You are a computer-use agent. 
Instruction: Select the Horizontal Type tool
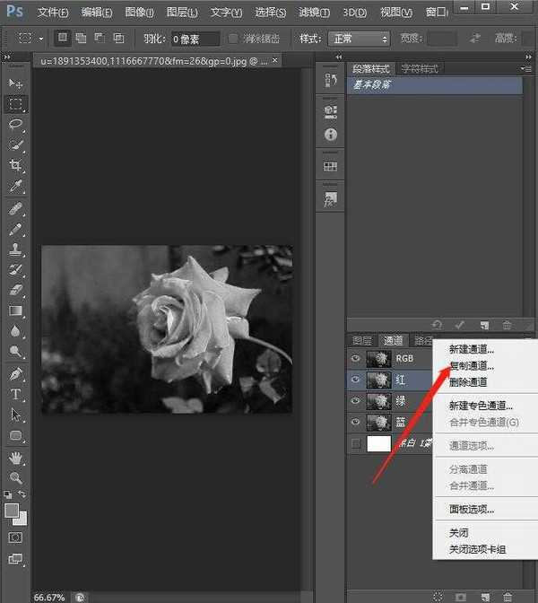[16, 394]
